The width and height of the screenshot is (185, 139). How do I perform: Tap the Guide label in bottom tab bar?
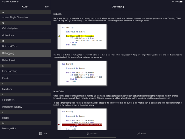[45, 134]
